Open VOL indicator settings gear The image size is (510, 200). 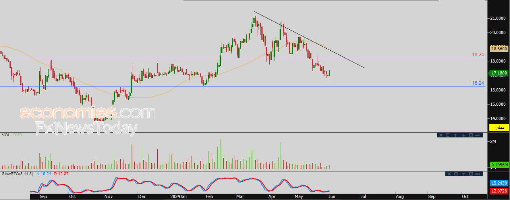tap(471, 135)
